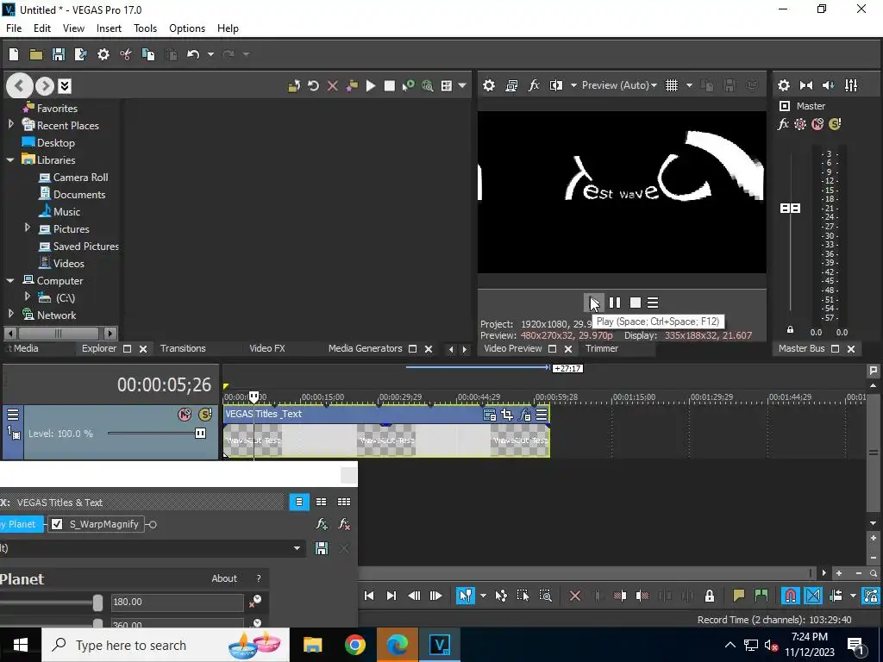Viewport: 883px width, 662px height.
Task: Open the overlays grid dropdown arrow
Action: [x=689, y=85]
